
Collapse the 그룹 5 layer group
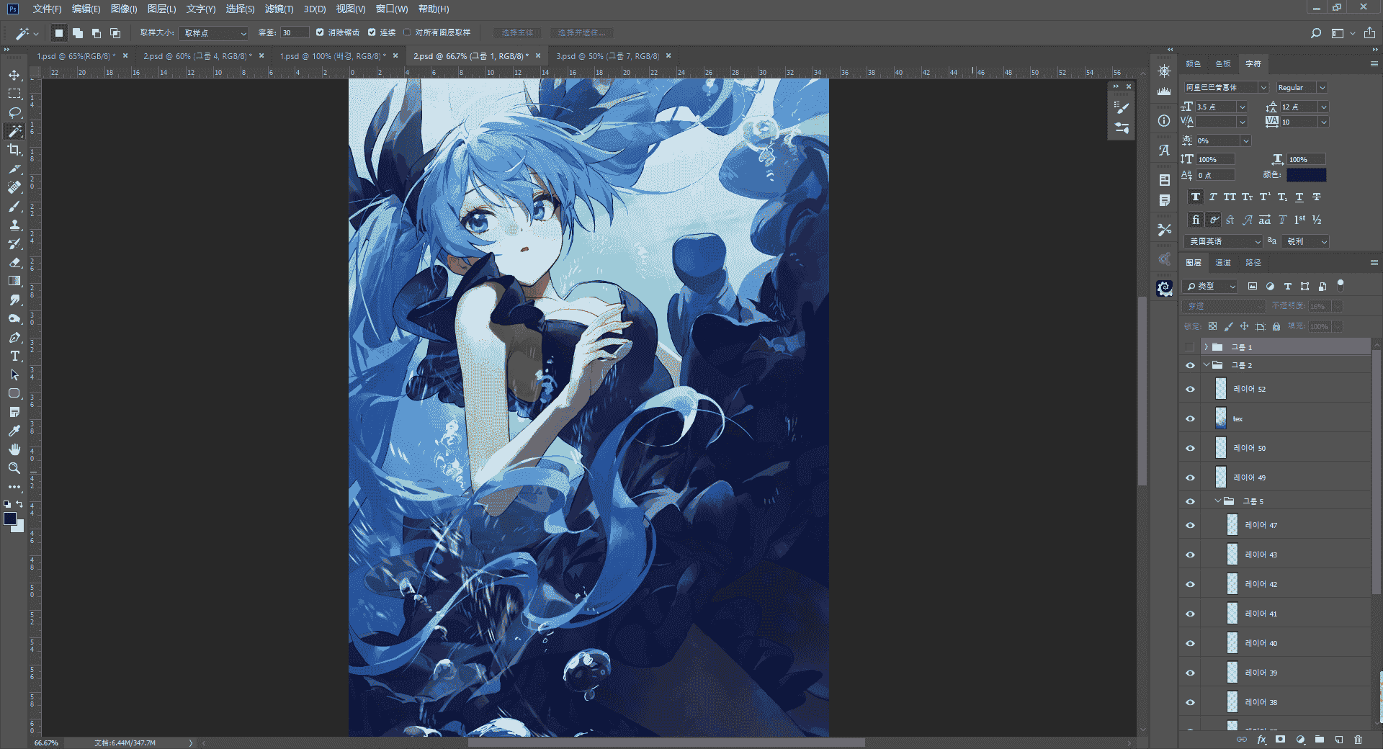coord(1217,501)
